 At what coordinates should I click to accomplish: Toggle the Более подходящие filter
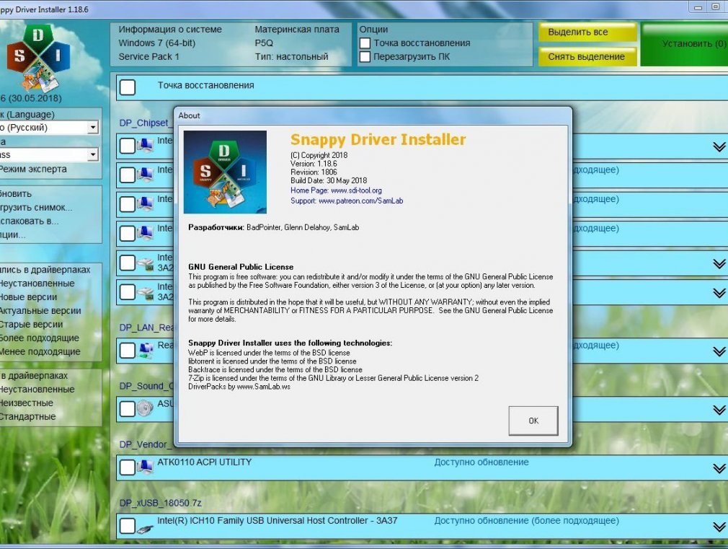(x=40, y=338)
